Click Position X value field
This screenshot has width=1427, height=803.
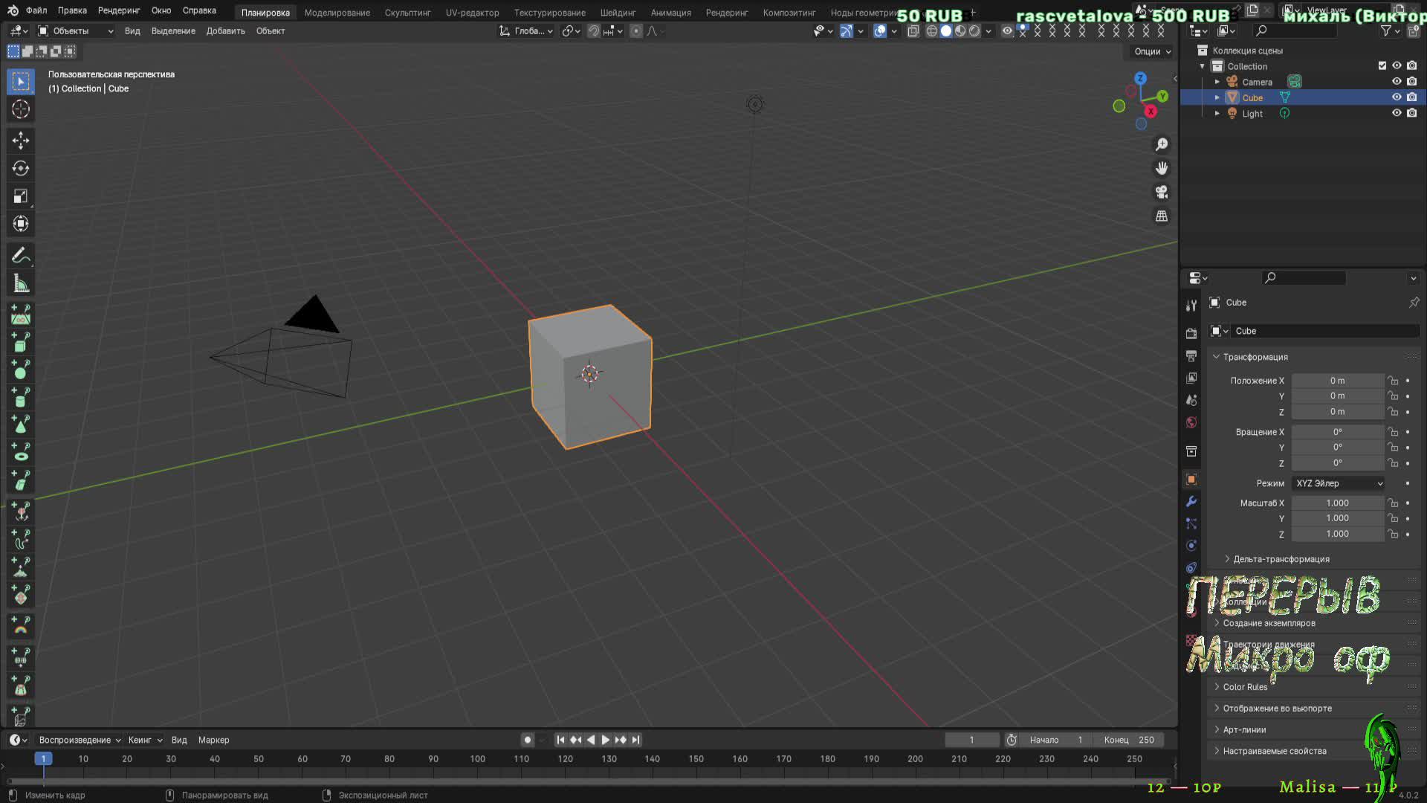click(1336, 381)
